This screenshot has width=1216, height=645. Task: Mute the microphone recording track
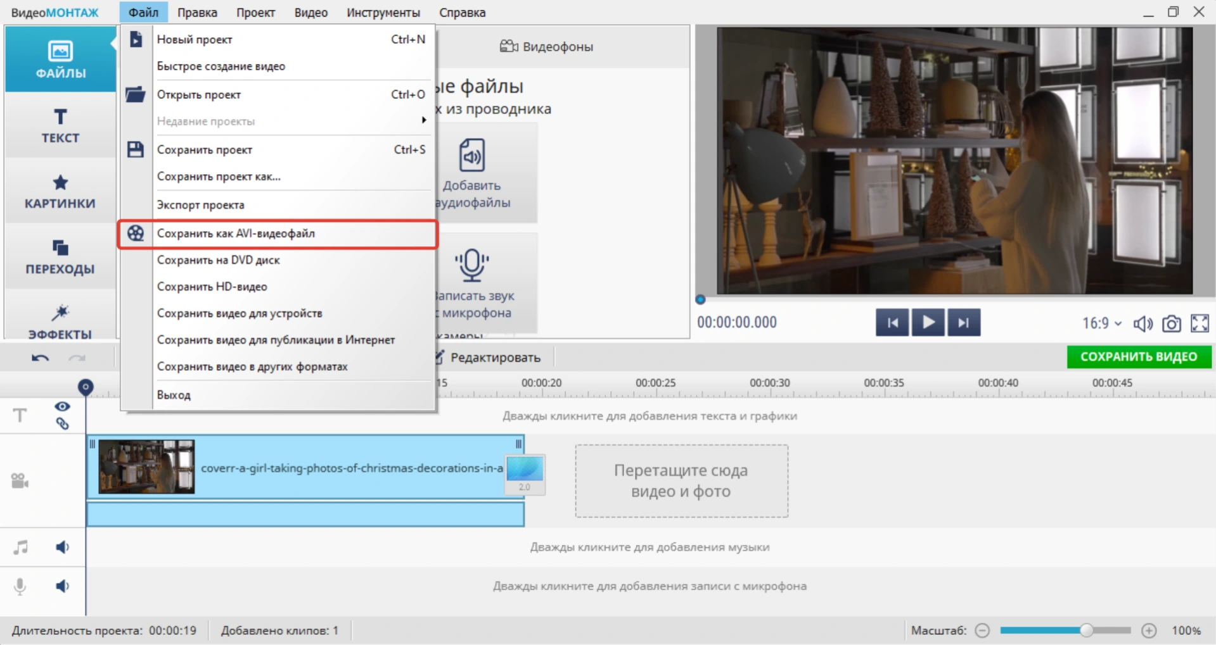tap(62, 586)
